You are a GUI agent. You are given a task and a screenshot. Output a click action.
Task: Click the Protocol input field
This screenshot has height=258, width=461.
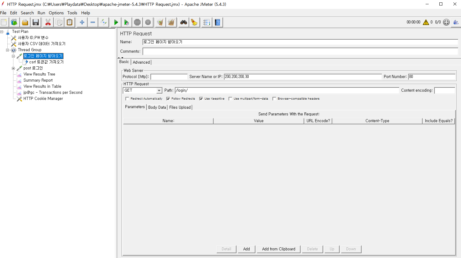169,77
